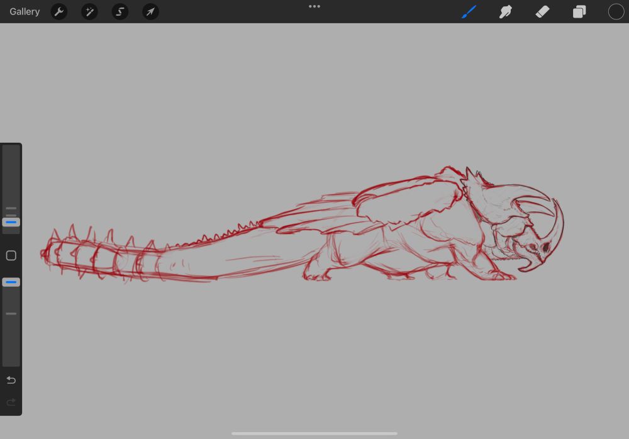
Task: Tap the square modify button on sidebar
Action: [x=11, y=255]
